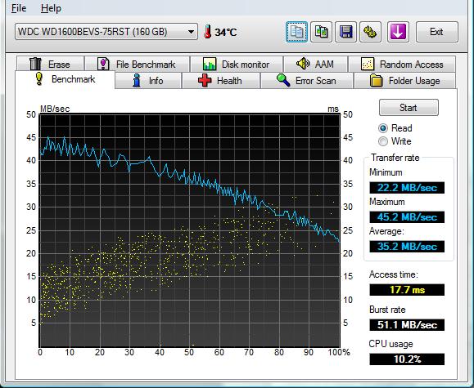Click the magnifier Error Scan icon
474x388 pixels.
click(283, 81)
